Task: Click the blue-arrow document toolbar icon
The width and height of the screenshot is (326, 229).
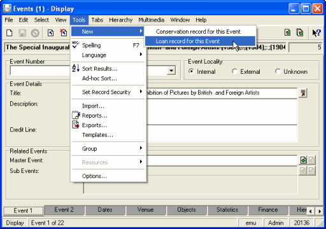Action: (x=50, y=33)
